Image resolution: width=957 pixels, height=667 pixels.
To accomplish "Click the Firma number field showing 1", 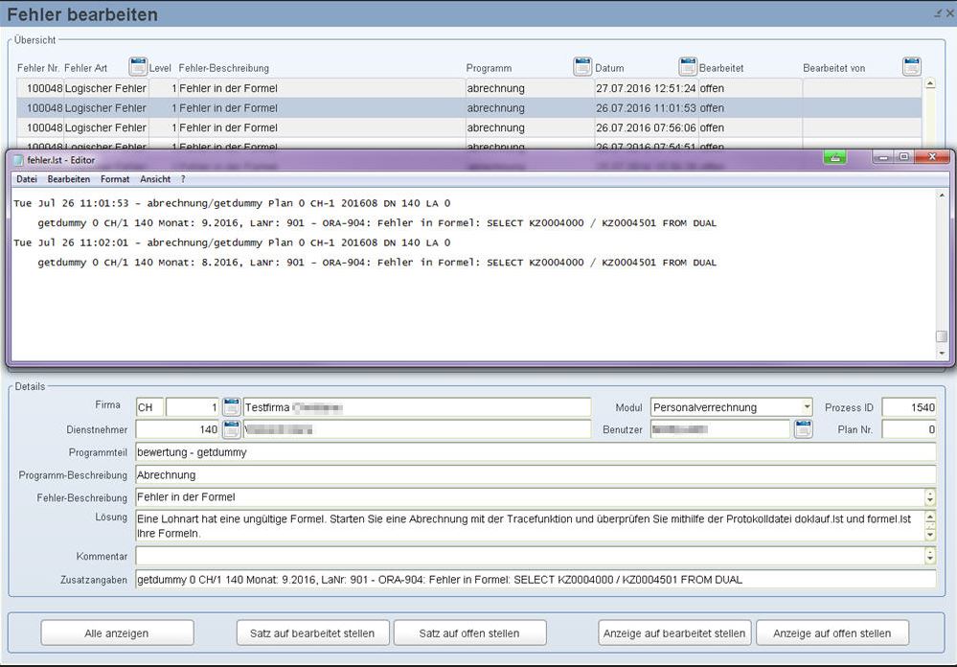I will coord(193,406).
